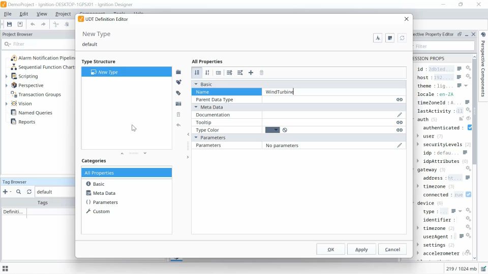The height and width of the screenshot is (274, 488).
Task: Select Parameters category in Categories list
Action: (105, 202)
